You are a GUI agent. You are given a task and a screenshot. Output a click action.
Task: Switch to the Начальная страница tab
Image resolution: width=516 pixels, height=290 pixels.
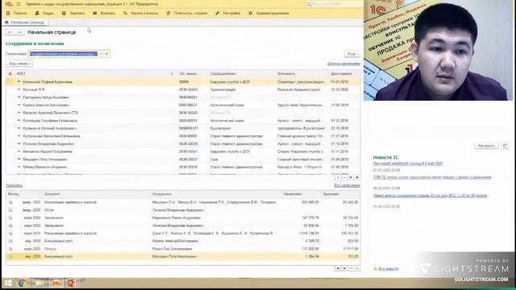coord(25,23)
